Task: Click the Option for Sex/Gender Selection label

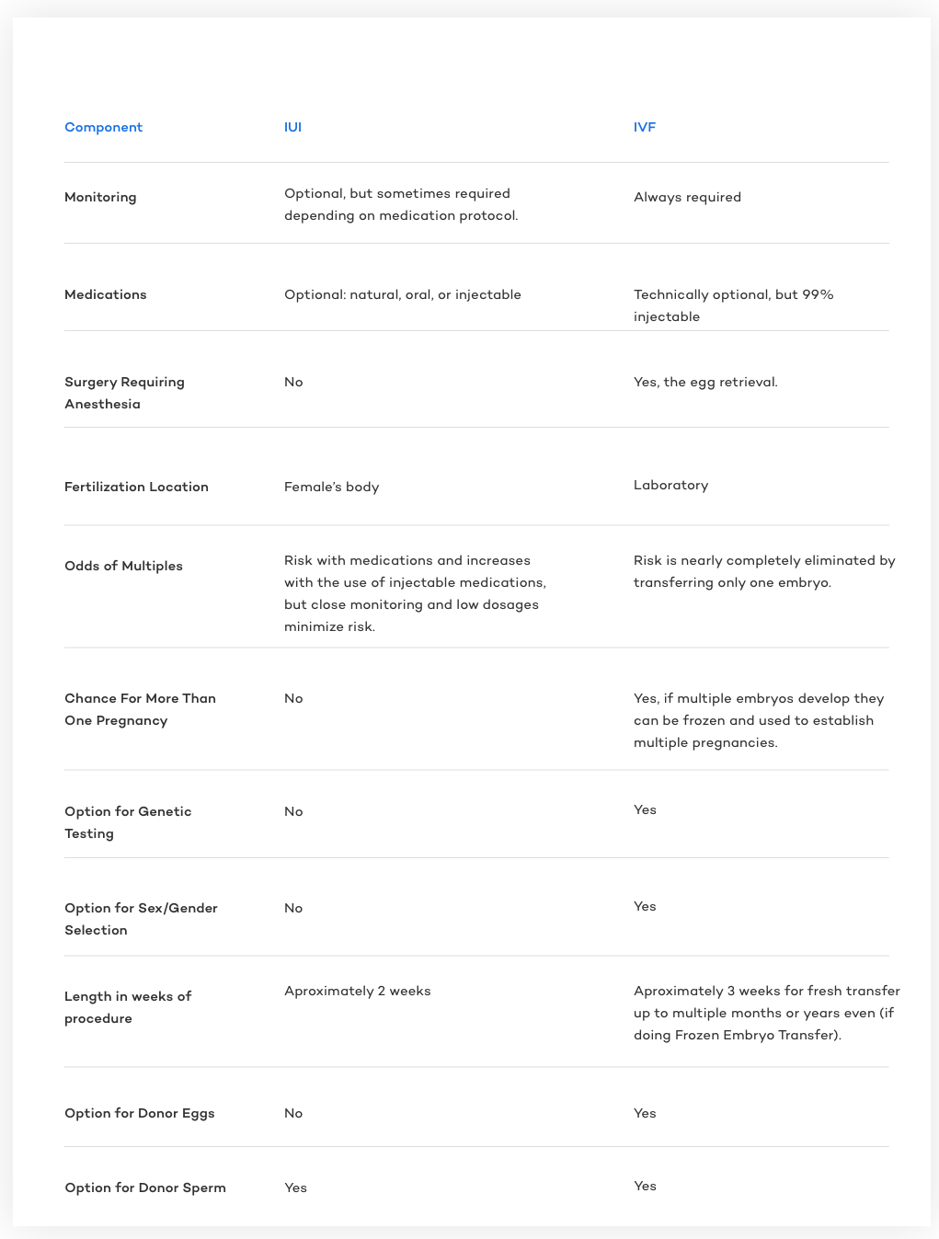Action: pos(141,919)
